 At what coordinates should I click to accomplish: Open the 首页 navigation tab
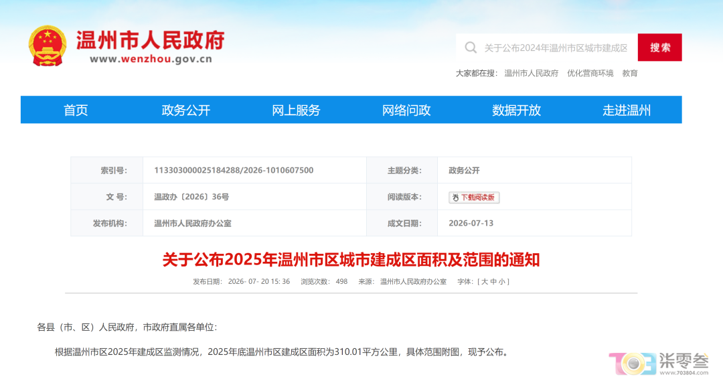coord(76,110)
